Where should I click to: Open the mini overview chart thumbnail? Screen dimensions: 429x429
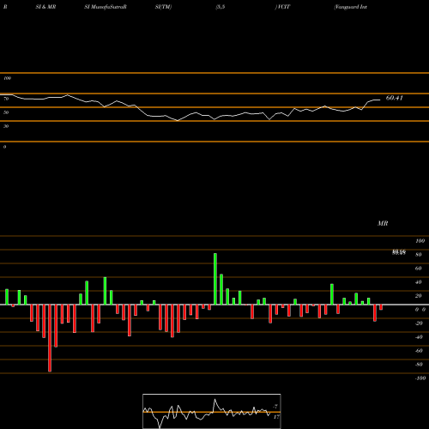pos(212,411)
